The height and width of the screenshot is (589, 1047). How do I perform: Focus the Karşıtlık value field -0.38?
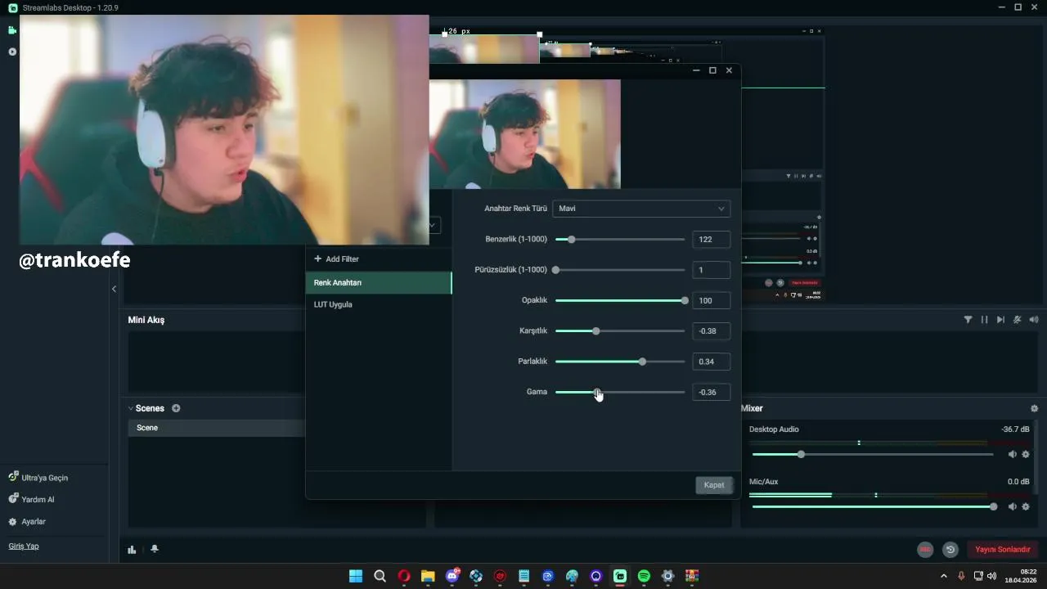tap(711, 331)
